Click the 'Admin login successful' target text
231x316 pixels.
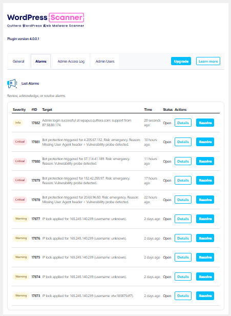(87, 123)
